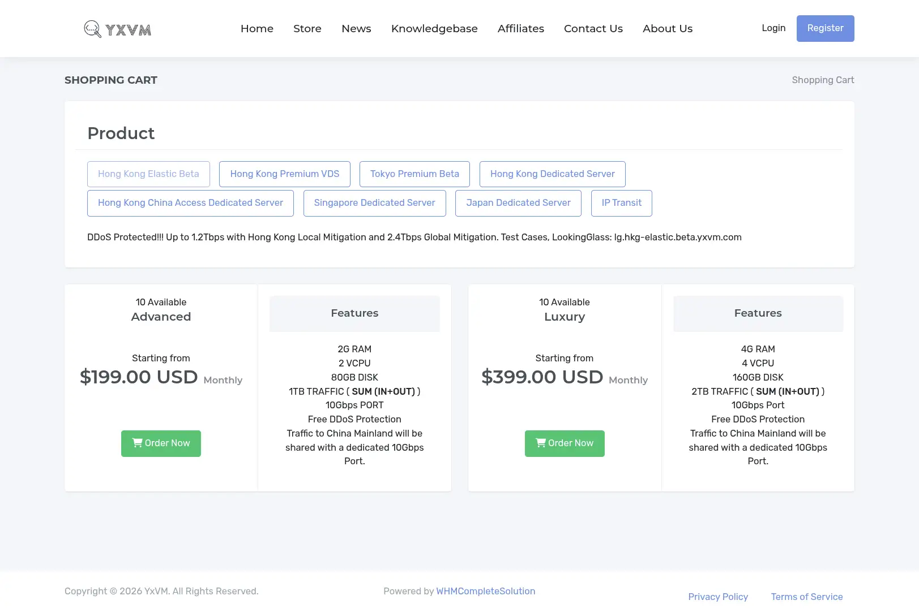
Task: Open Knowledgebase from navigation
Action: coord(434,29)
